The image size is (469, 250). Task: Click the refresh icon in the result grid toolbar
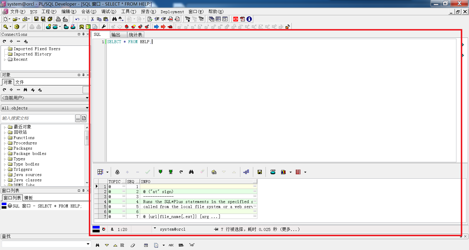coord(181,172)
